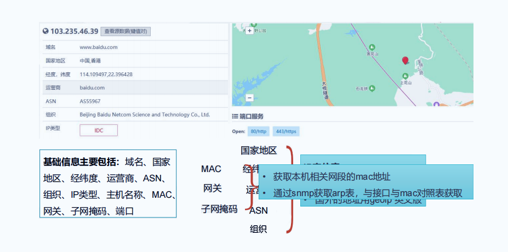Image resolution: width=508 pixels, height=252 pixels.
Task: Click the 运营商 value baidu.com
Action: [x=92, y=88]
